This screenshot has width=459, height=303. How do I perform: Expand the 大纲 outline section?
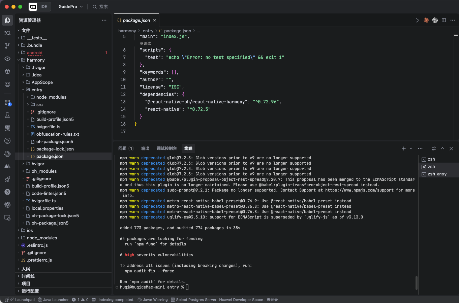click(63, 269)
